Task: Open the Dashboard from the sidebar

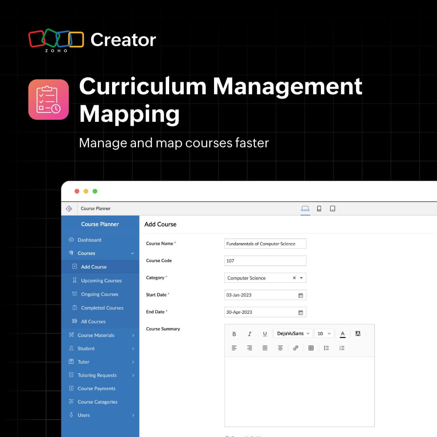Action: point(89,240)
